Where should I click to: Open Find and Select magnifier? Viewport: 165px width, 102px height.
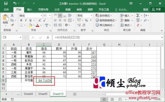point(145,20)
